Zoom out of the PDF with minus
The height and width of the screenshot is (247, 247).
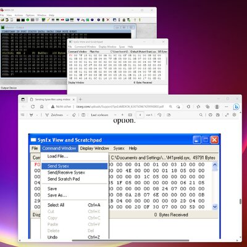point(115,115)
